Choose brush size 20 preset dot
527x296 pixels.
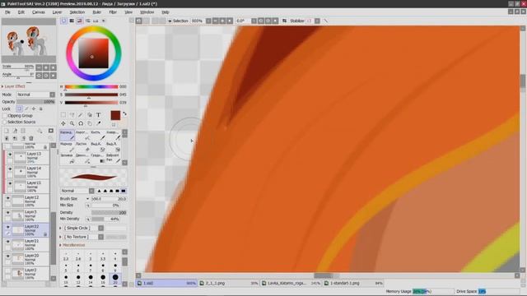(115, 278)
